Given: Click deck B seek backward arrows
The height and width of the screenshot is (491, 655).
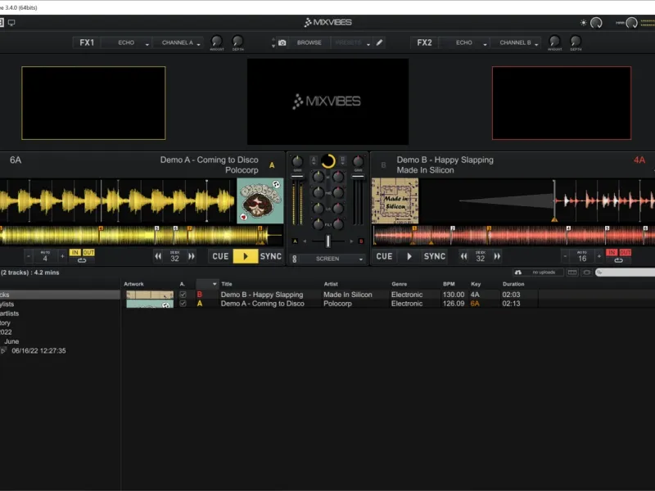Looking at the screenshot, I should [463, 256].
